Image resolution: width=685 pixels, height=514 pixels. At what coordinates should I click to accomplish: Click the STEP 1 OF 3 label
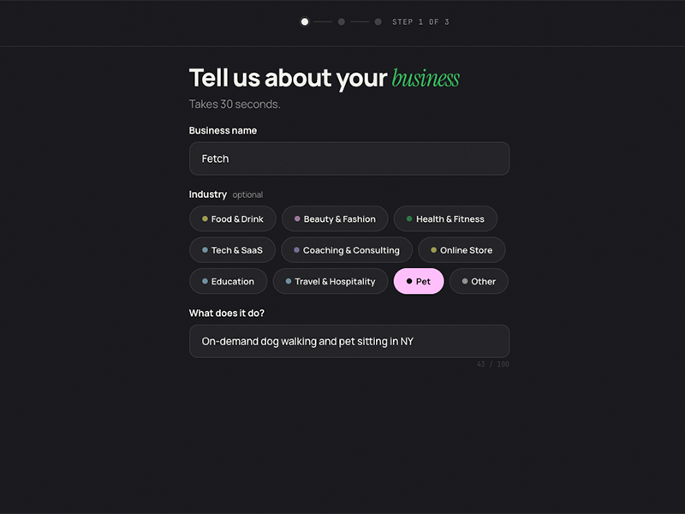(420, 22)
